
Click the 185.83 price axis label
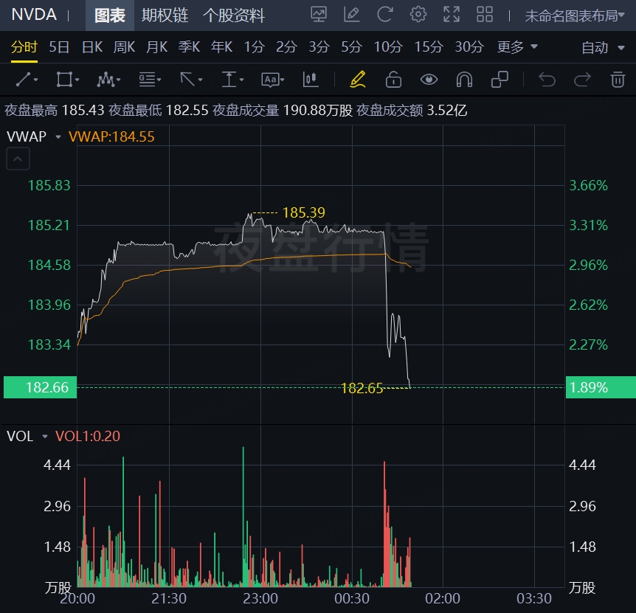49,186
